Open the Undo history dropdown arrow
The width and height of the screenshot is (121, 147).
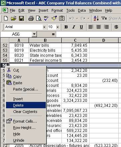77,18
